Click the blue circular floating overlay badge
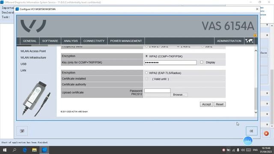Viewport: 274px width, 154px height. click(x=248, y=141)
